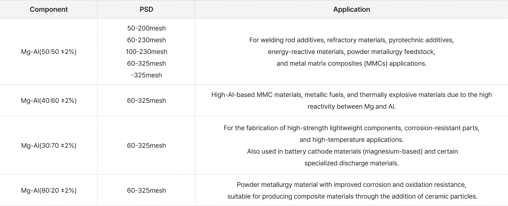The width and height of the screenshot is (508, 206).
Task: Click the -325mesh PSD entry
Action: coord(147,75)
